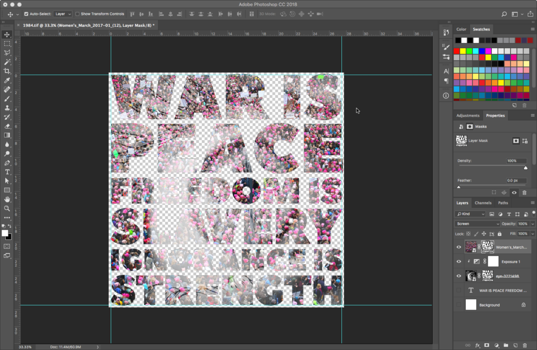Screen dimensions: 537x350
Task: Choose the Zoom tool in toolbar
Action: click(7, 208)
